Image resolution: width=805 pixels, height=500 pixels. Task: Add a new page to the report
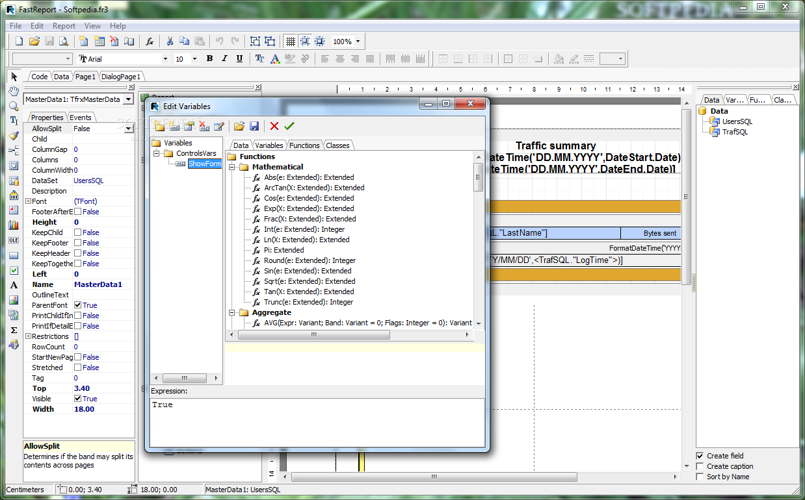click(x=84, y=41)
